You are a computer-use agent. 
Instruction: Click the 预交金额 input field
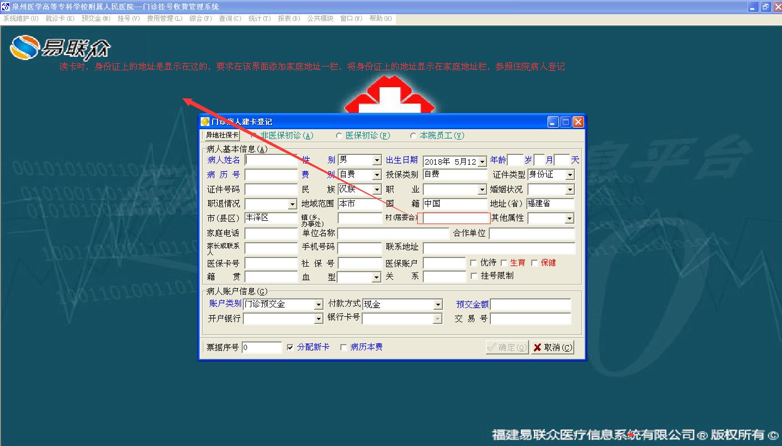click(531, 304)
